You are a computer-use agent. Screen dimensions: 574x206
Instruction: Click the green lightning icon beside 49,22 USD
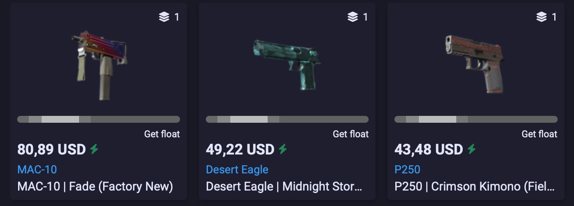pyautogui.click(x=283, y=149)
